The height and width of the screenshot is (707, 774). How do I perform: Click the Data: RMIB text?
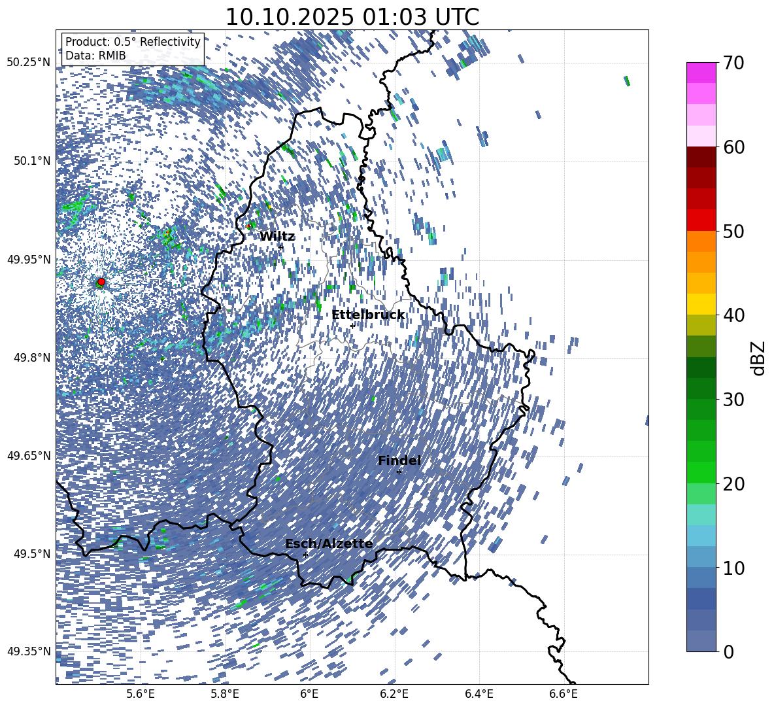[95, 56]
